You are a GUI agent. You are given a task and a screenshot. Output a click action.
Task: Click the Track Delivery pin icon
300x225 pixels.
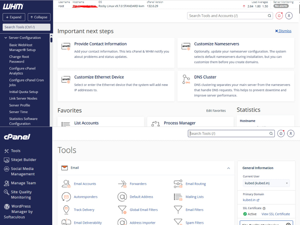[x=66, y=210]
